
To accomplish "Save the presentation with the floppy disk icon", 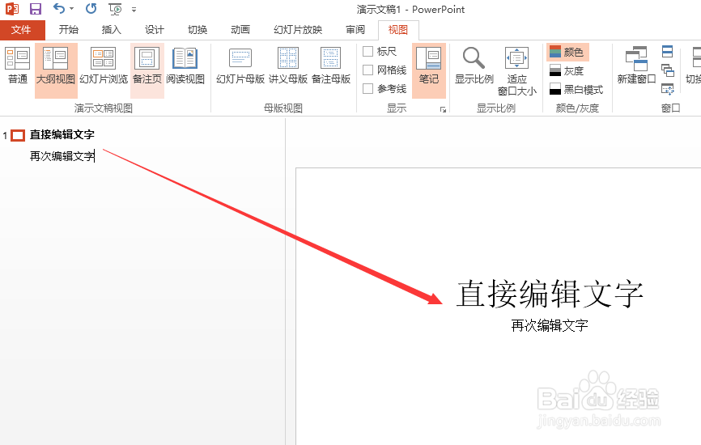I will [x=36, y=8].
